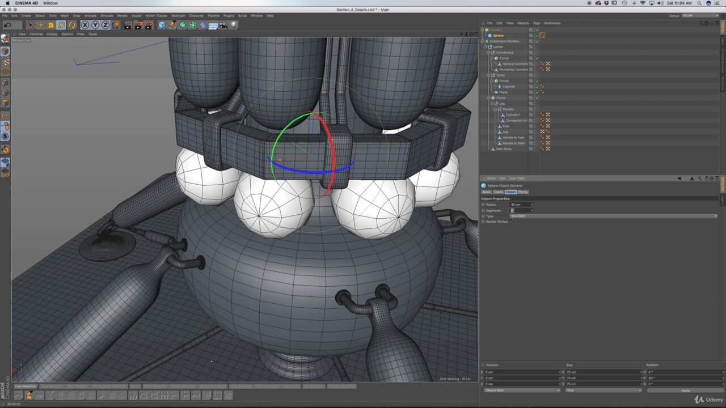This screenshot has height=408, width=726.
Task: Click the Light bulb icon in toolbar
Action: click(234, 25)
